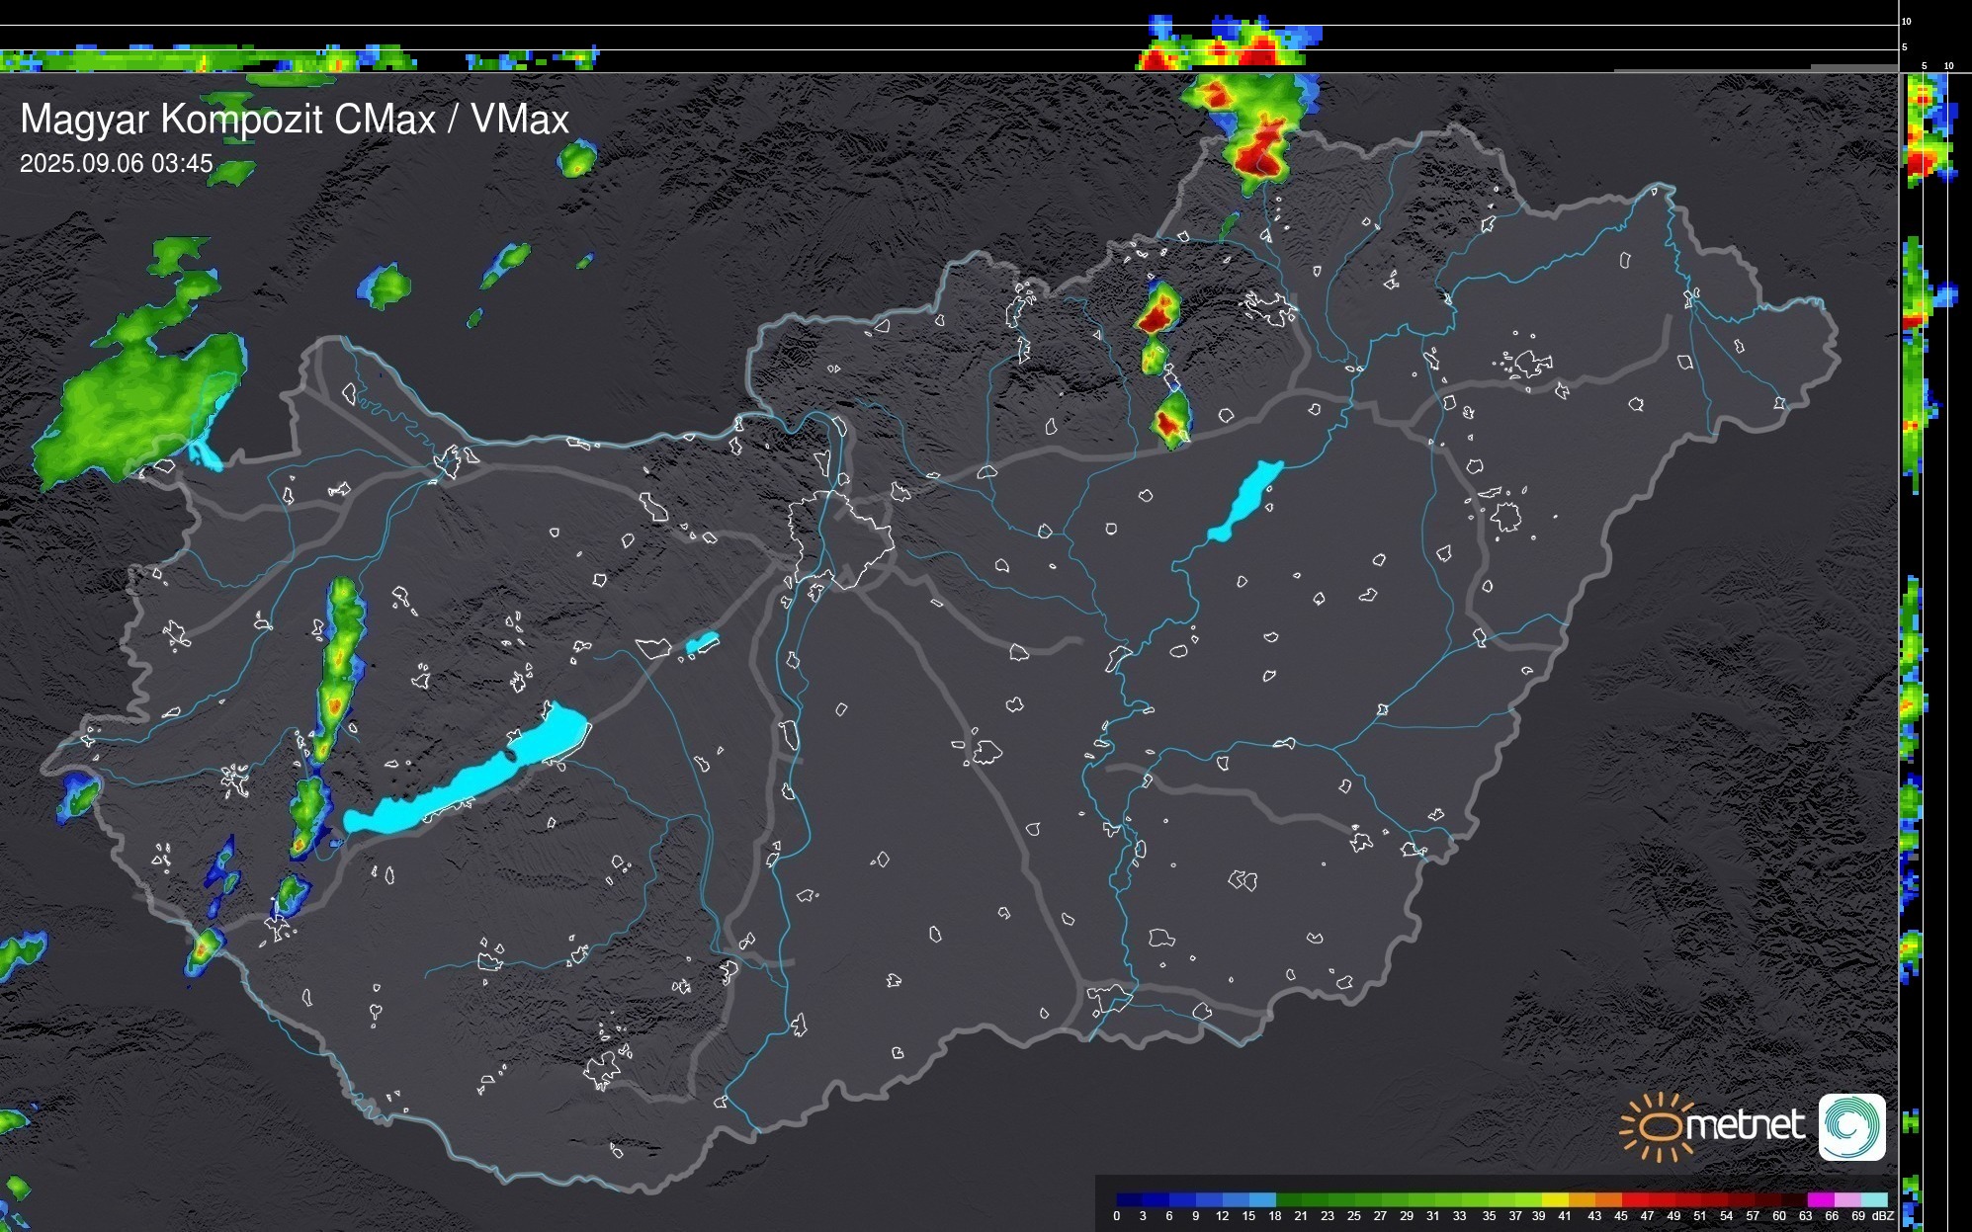Screen dimensions: 1972x1232
Task: Click the red cell chain north of Lake Tisza
Action: click(1155, 316)
